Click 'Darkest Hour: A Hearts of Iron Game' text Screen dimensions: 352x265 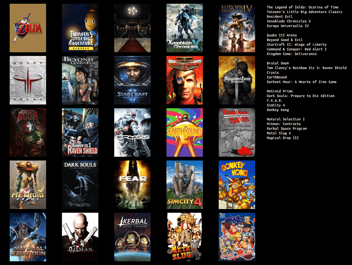(302, 82)
